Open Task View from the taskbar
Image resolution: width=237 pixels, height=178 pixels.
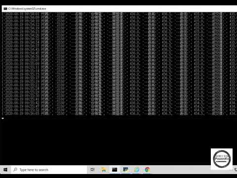[92, 170]
